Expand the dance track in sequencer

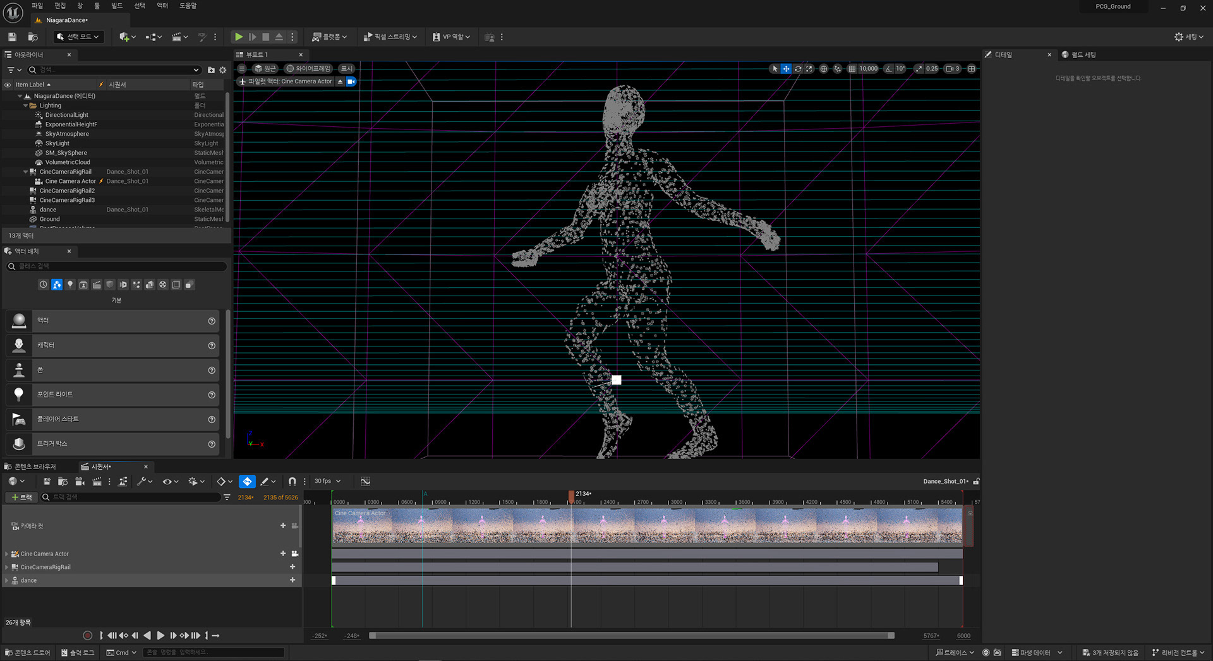[7, 580]
